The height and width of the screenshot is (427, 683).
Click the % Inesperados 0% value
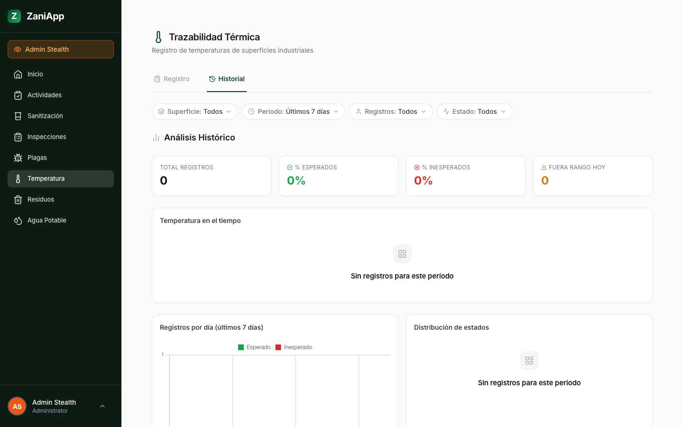pos(424,181)
